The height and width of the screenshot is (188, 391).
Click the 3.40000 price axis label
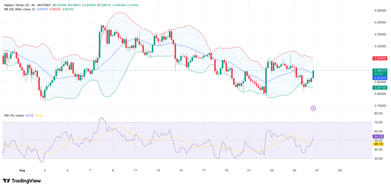[380, 22]
